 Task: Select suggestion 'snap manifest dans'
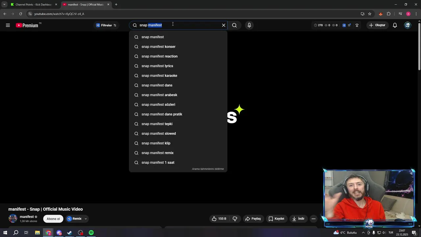pos(178,85)
